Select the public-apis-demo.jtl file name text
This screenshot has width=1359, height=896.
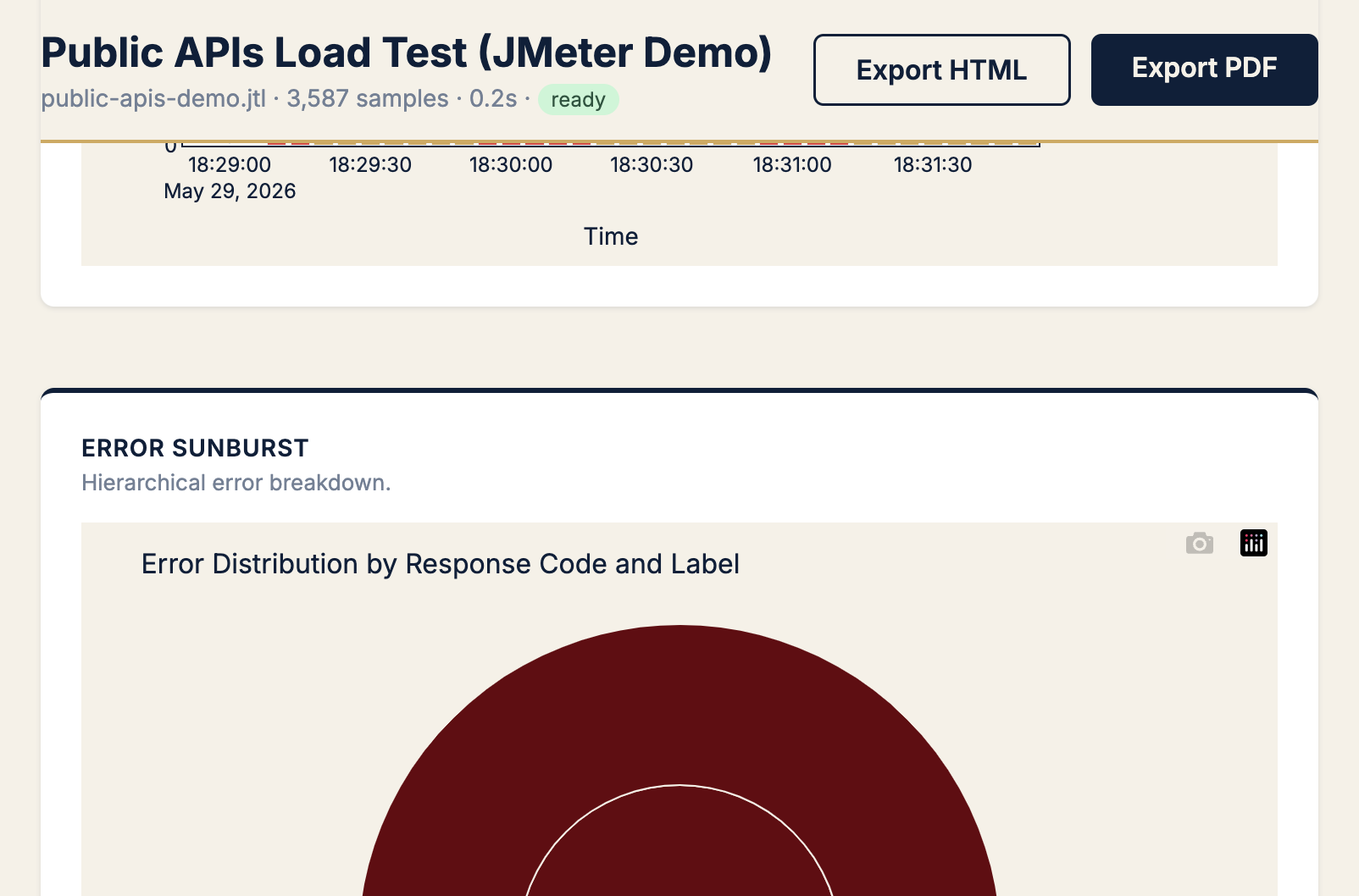coord(153,98)
